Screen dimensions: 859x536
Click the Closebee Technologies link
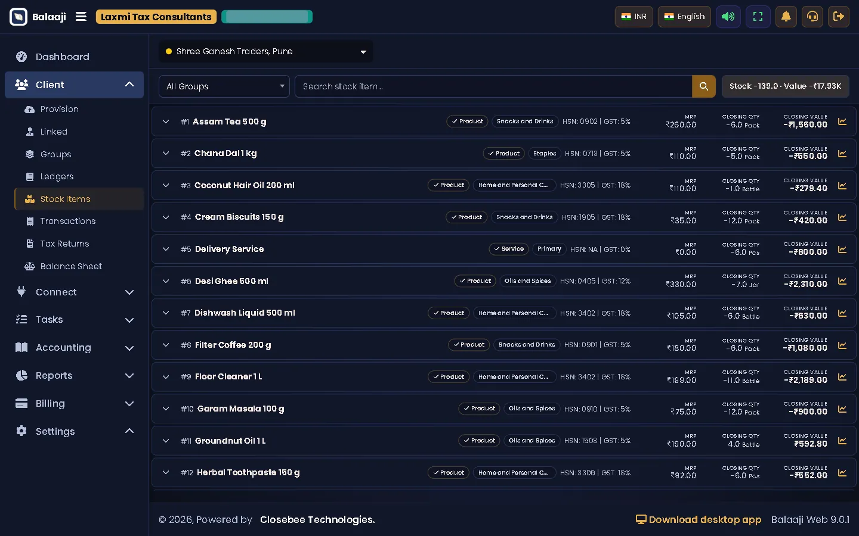pos(317,520)
